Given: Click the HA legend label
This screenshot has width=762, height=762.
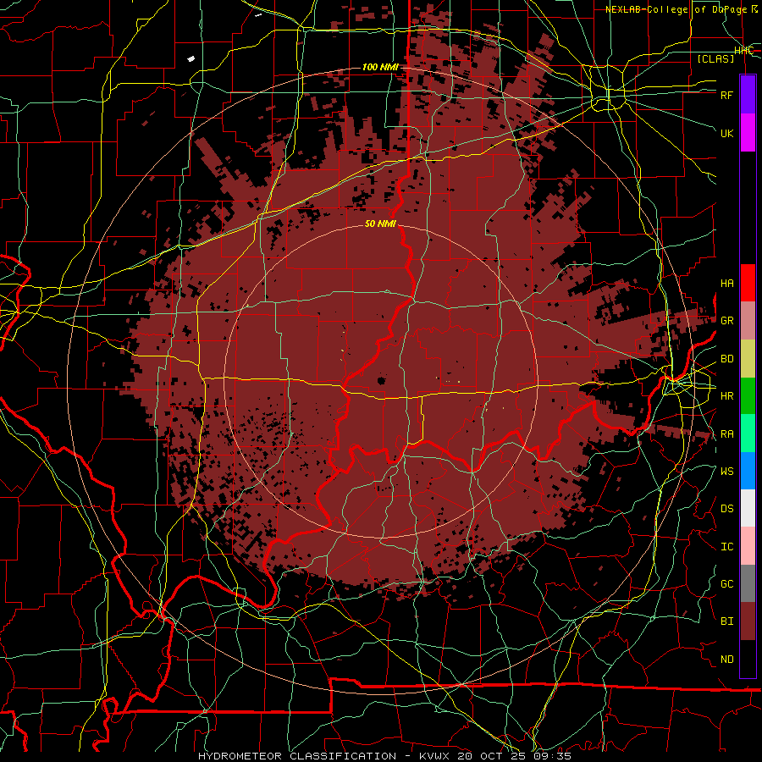Looking at the screenshot, I should [727, 284].
